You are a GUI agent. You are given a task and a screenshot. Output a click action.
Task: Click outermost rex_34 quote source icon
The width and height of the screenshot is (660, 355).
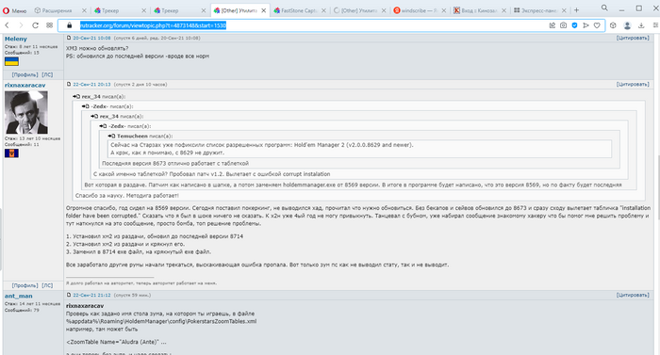click(76, 96)
